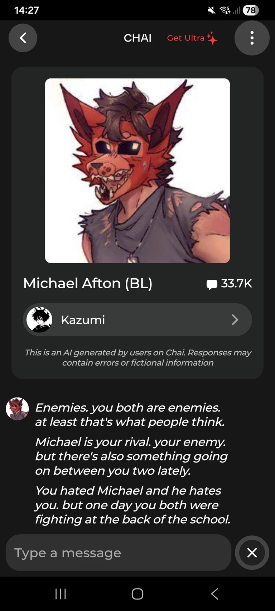Screen dimensions: 275x611
Task: Click the chat count bubble icon
Action: point(212,284)
